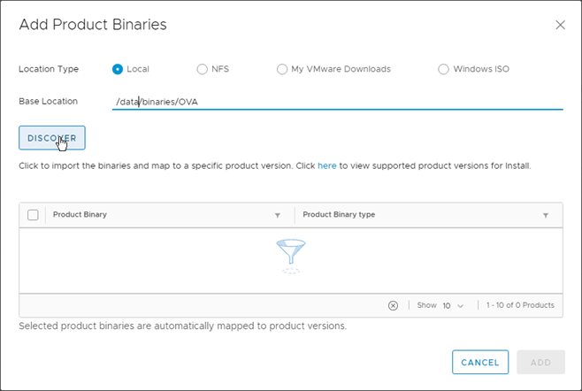Click into the Base Location path field
582x391 pixels.
336,102
